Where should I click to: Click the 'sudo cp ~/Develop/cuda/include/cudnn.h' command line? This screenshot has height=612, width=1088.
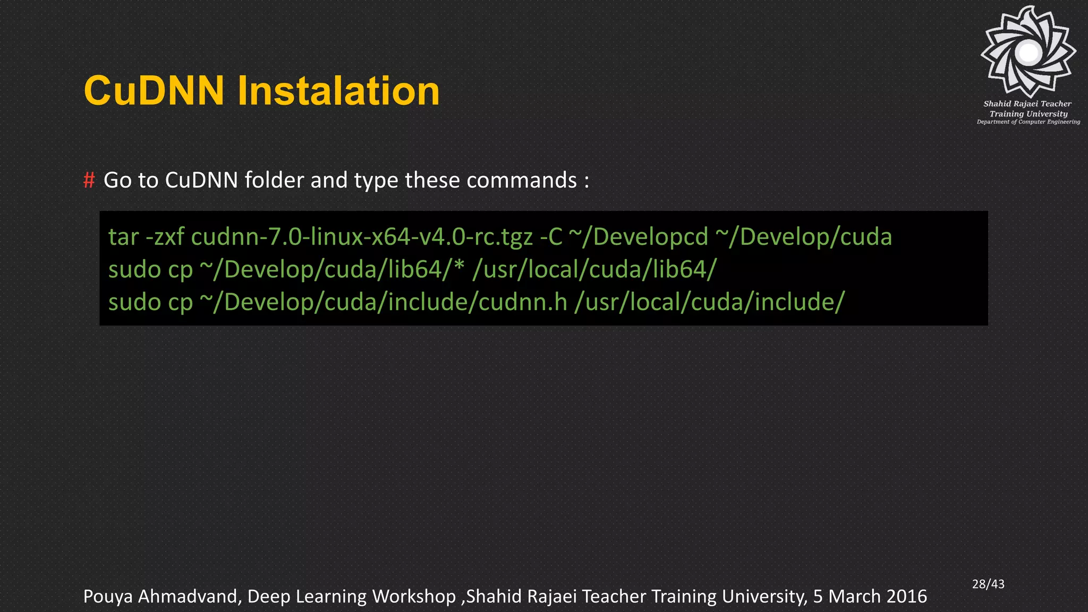(477, 302)
